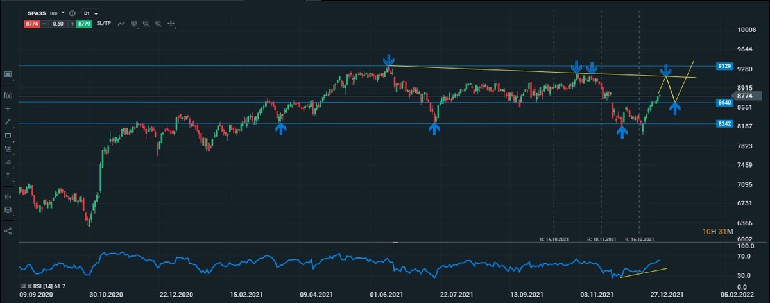
Task: Select the trend line drawing tool
Action: point(8,121)
